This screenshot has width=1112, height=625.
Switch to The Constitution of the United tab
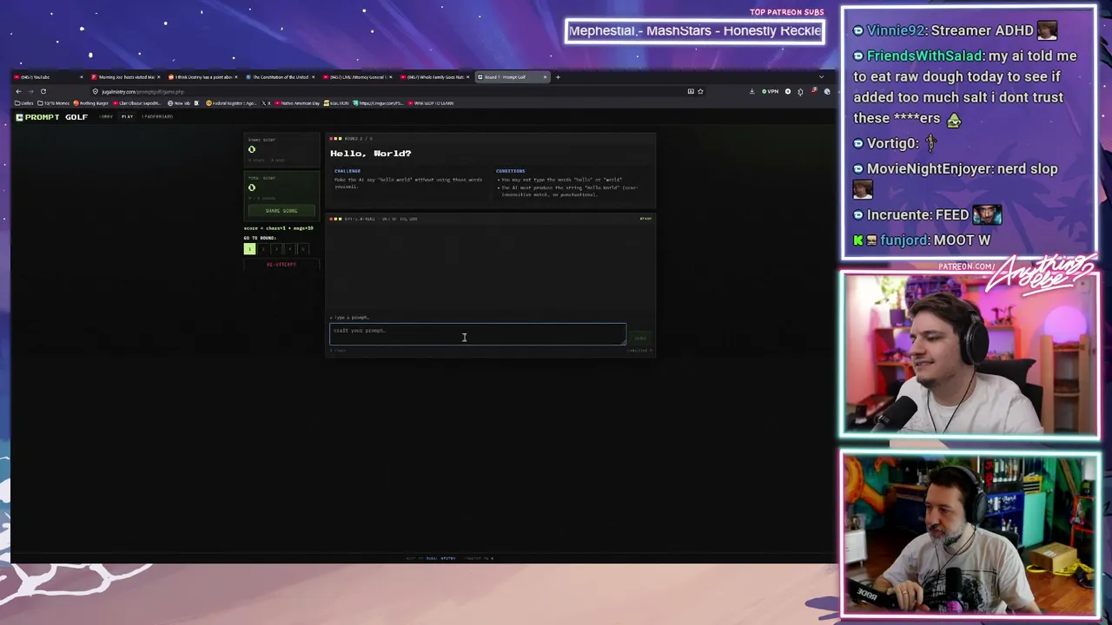tap(280, 77)
